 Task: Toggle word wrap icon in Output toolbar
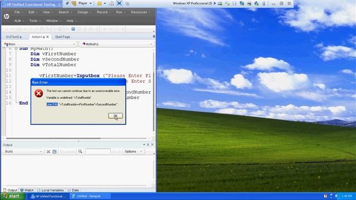55,152
